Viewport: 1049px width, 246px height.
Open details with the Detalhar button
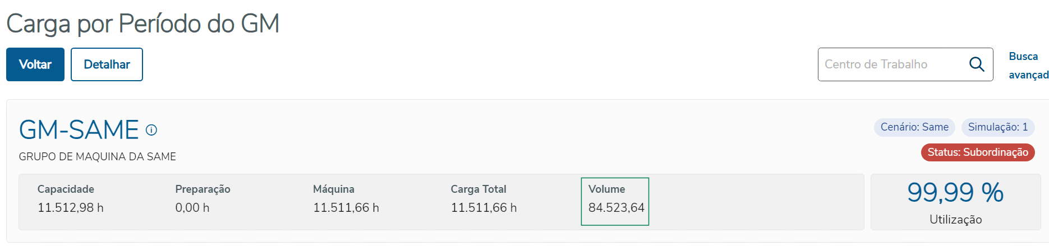[x=107, y=64]
